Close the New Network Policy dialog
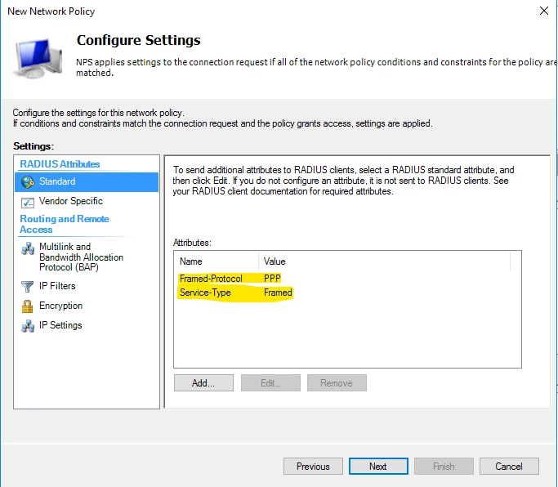Image resolution: width=558 pixels, height=487 pixels. click(x=544, y=11)
